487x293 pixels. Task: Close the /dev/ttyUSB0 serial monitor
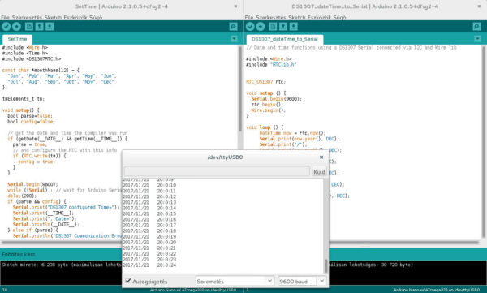click(x=321, y=157)
